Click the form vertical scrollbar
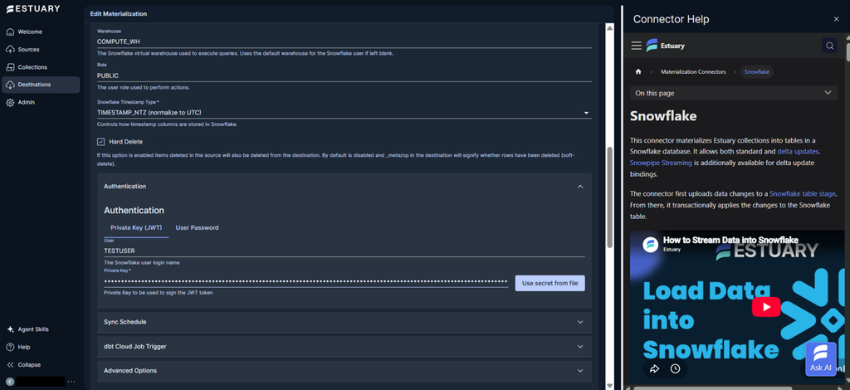Screen dimensions: 850x390 coord(609,197)
